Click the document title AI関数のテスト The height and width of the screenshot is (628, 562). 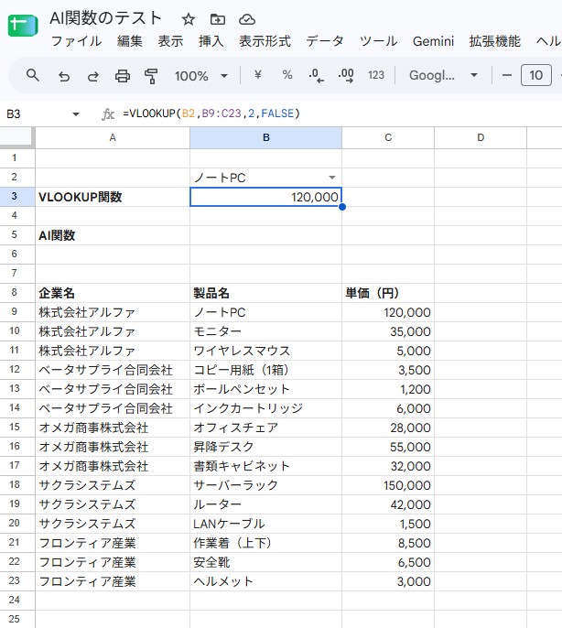click(105, 18)
